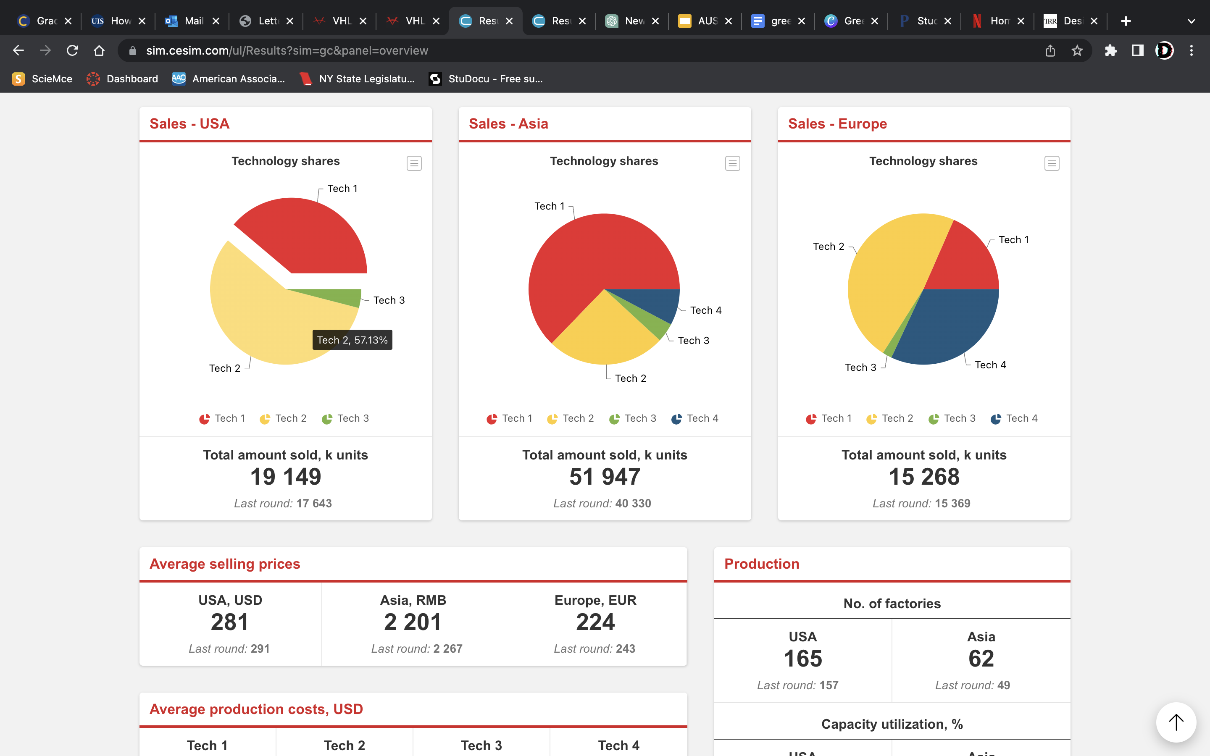Open the profile avatar menu
The height and width of the screenshot is (756, 1210).
[x=1165, y=50]
